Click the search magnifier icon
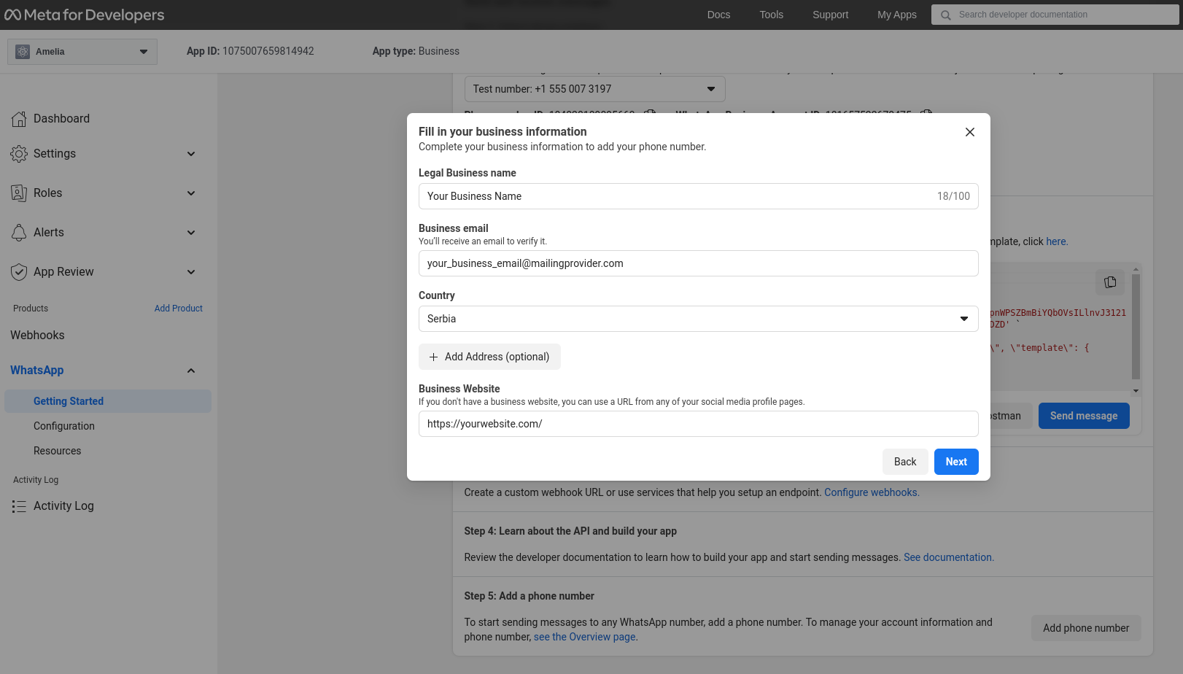The image size is (1183, 674). tap(946, 15)
